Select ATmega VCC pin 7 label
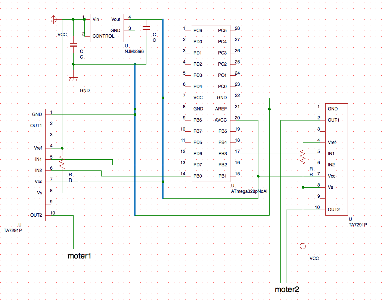The height and width of the screenshot is (304, 382). (x=198, y=98)
